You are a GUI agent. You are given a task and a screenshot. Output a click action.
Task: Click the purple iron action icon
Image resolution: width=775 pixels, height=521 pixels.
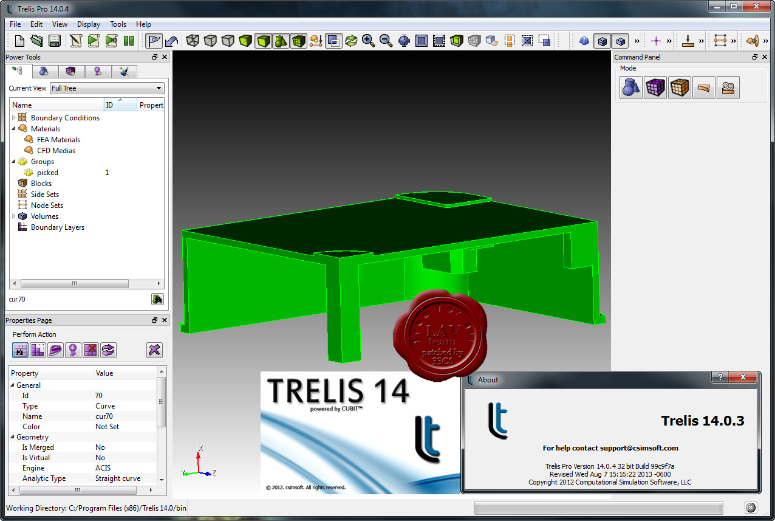point(55,350)
